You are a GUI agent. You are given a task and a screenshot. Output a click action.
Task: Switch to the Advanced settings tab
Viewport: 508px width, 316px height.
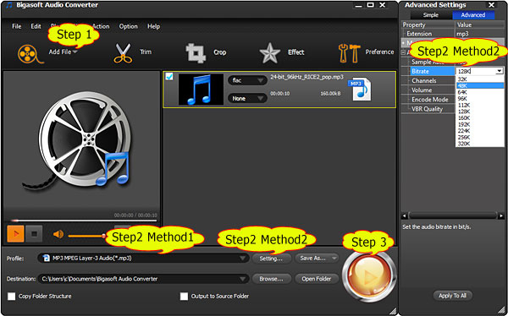[473, 15]
